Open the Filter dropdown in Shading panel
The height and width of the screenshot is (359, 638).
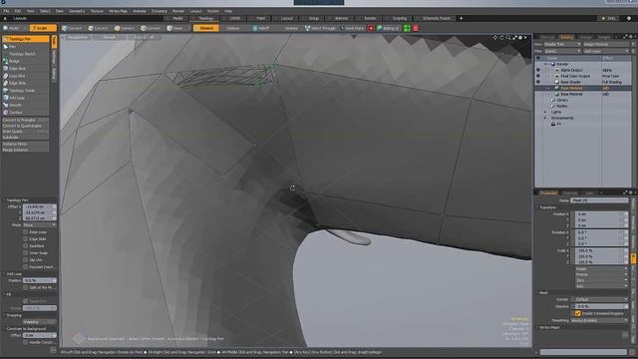[x=562, y=51]
